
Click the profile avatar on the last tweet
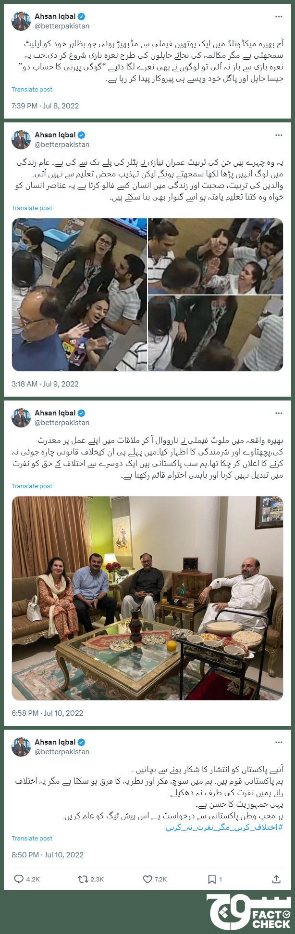click(21, 747)
